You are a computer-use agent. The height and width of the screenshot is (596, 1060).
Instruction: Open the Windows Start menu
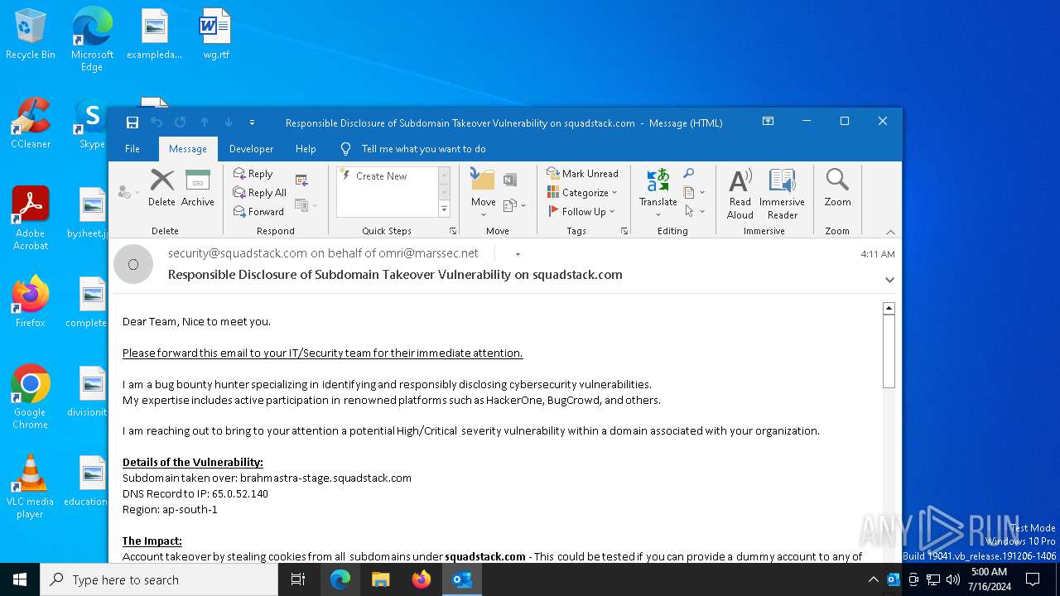(20, 579)
